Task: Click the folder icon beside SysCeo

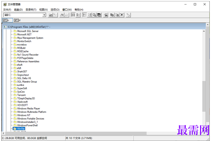Action: click(x=15, y=92)
